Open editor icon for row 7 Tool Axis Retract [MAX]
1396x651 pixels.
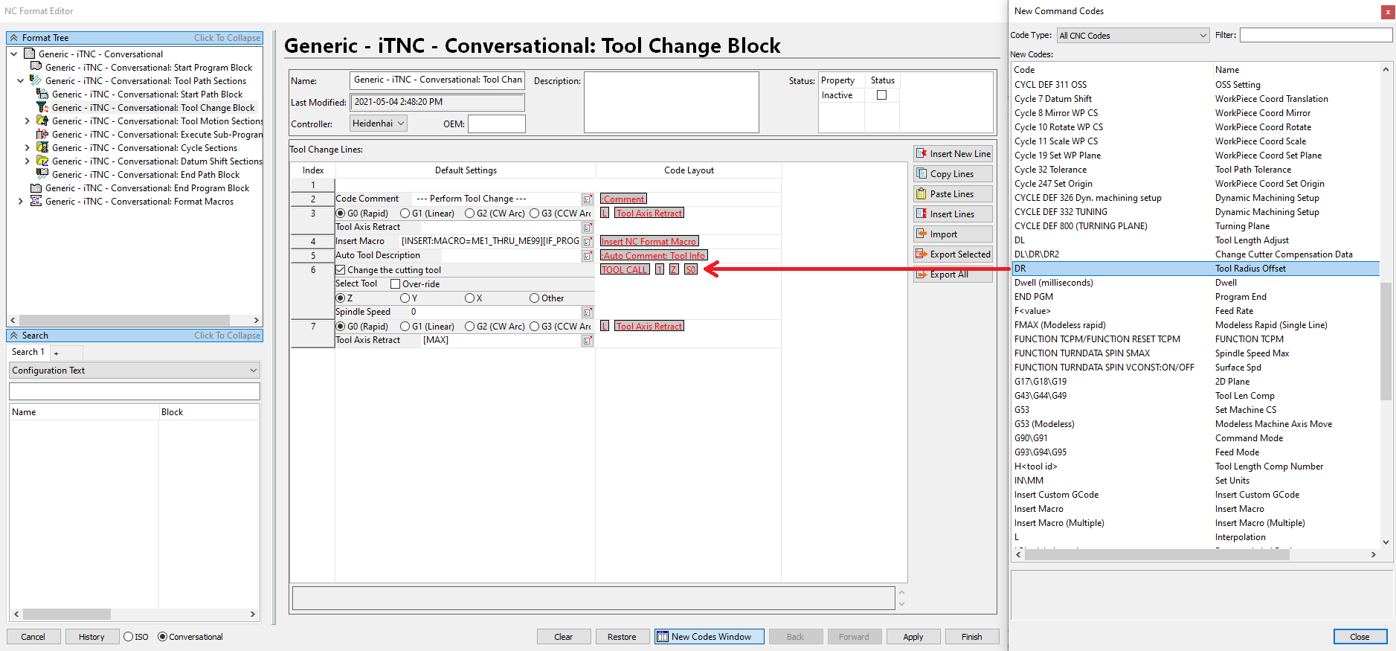tap(588, 341)
